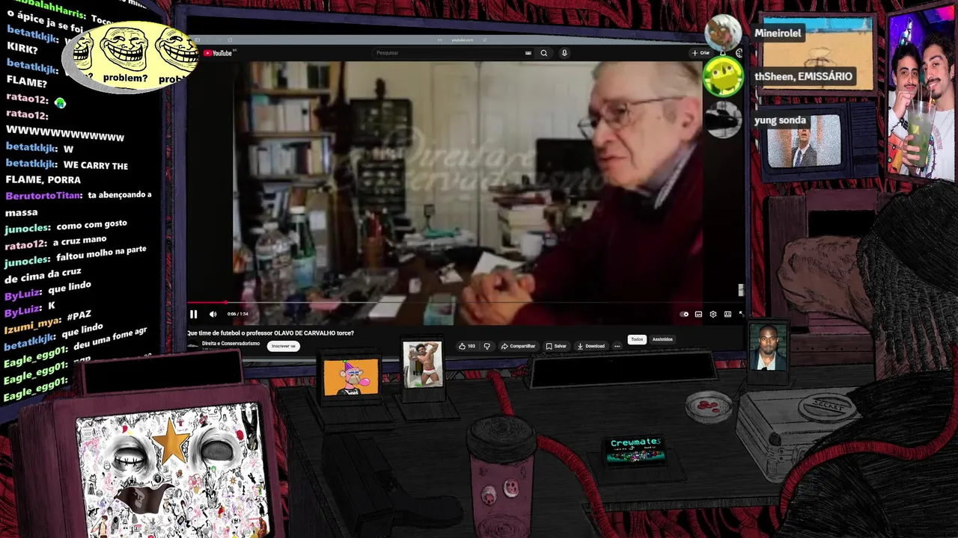Screen dimensions: 958x538
Task: Pause the YouTube video
Action: [193, 315]
